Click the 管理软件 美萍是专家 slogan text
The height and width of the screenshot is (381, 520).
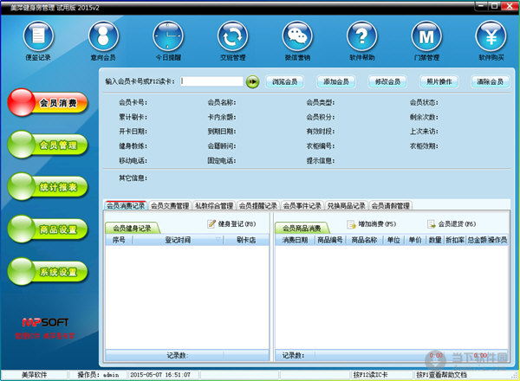45,336
